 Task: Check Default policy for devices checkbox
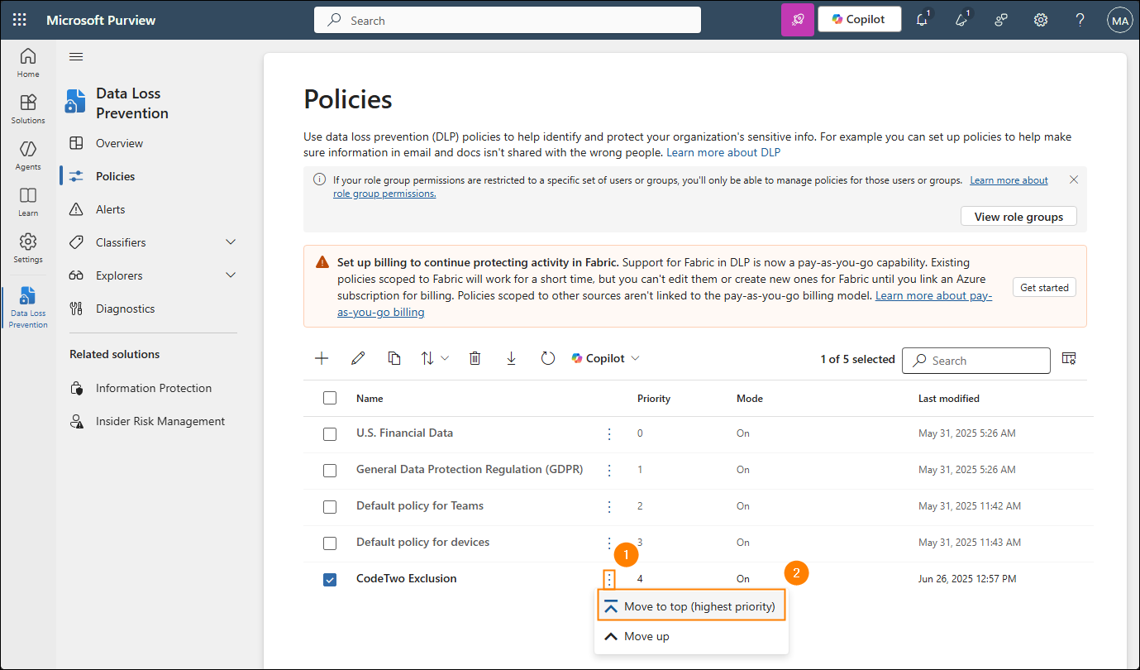[330, 543]
